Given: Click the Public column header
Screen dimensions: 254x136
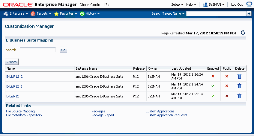Looking at the screenshot, I should pos(227,68).
